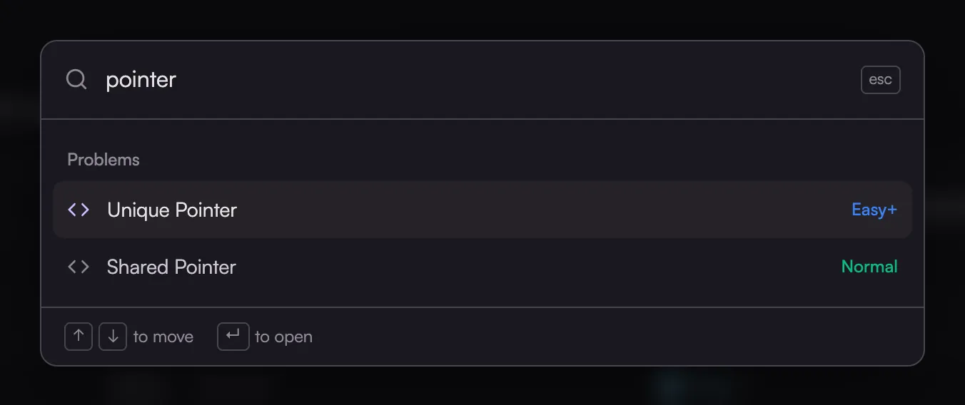Image resolution: width=965 pixels, height=405 pixels.
Task: Click the empty footer bar right of hints
Action: click(x=614, y=337)
